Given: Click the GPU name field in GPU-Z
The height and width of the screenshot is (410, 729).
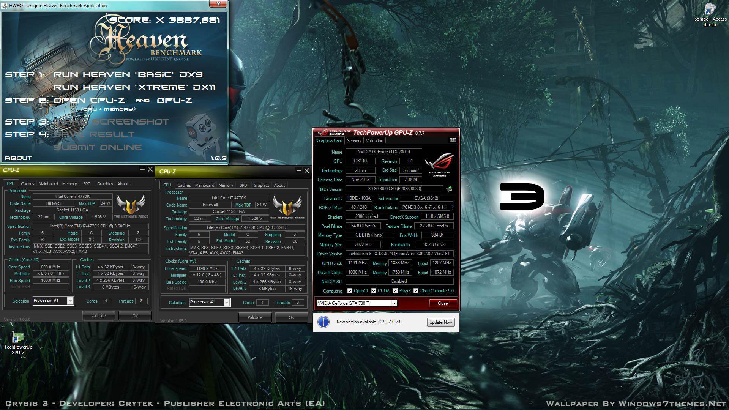Looking at the screenshot, I should point(383,151).
